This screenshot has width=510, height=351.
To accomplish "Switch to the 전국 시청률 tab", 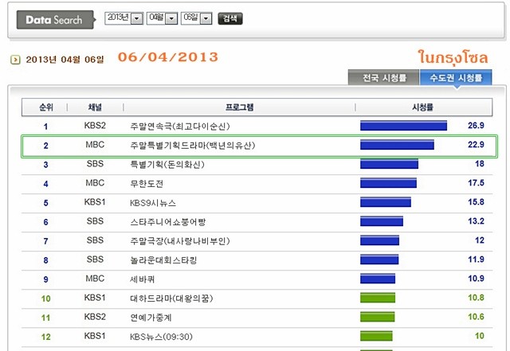I will (x=384, y=78).
